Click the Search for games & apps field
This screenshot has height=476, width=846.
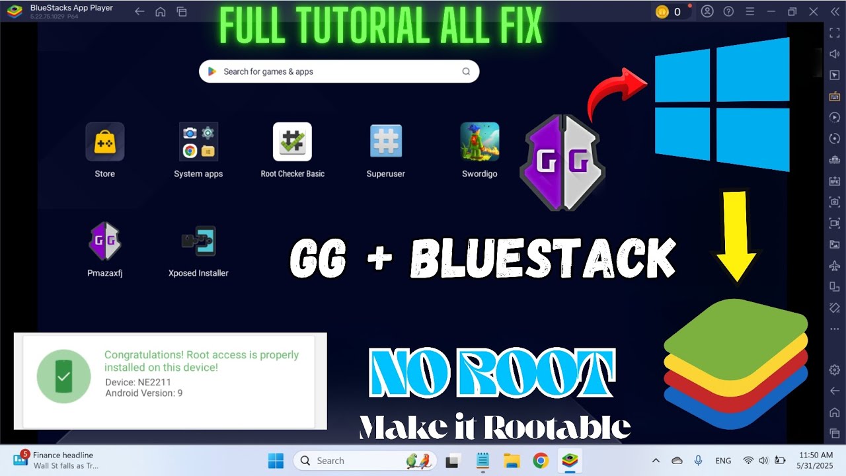click(339, 71)
